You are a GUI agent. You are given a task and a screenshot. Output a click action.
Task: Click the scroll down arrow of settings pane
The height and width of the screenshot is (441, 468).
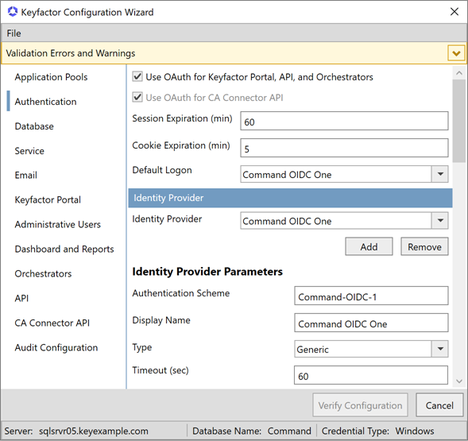459,381
